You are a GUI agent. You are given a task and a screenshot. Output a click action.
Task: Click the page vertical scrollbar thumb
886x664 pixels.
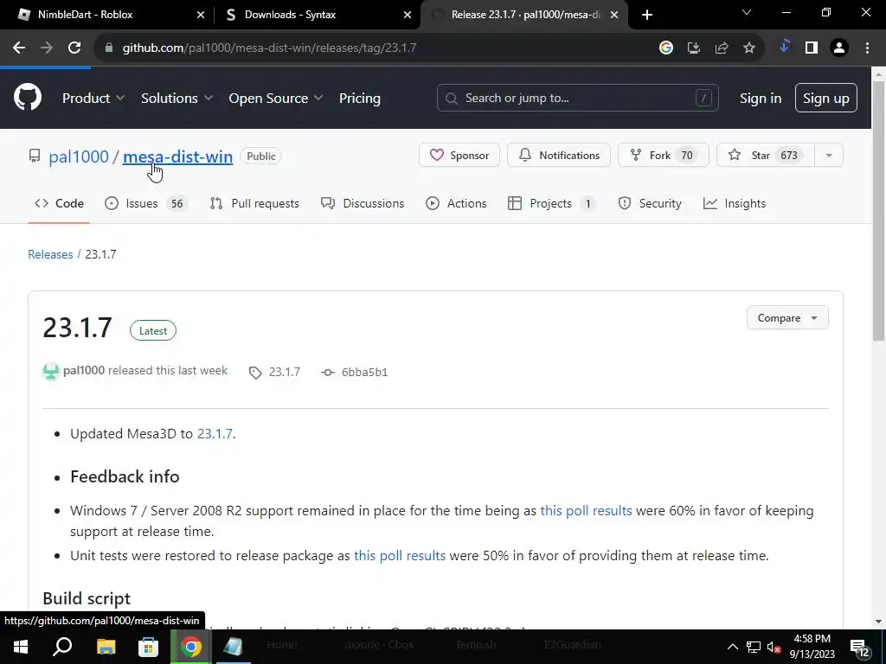click(x=879, y=211)
